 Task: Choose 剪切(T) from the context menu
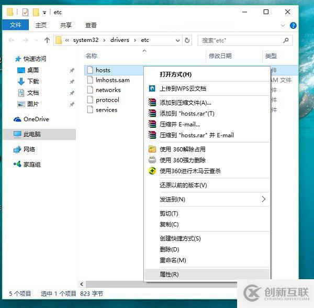coord(207,213)
